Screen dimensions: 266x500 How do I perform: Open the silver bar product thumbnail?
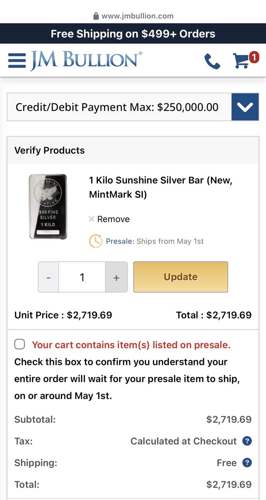pyautogui.click(x=48, y=207)
